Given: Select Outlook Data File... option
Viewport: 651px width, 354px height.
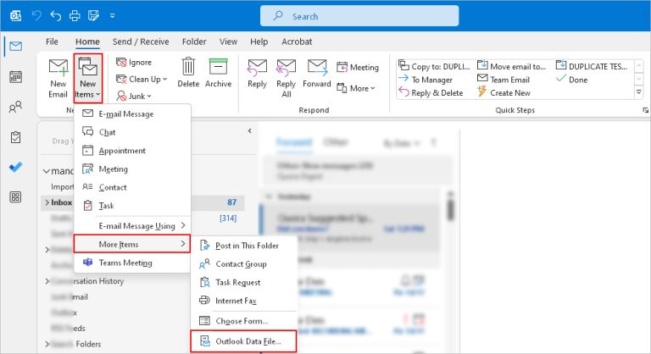Looking at the screenshot, I should pyautogui.click(x=244, y=341).
